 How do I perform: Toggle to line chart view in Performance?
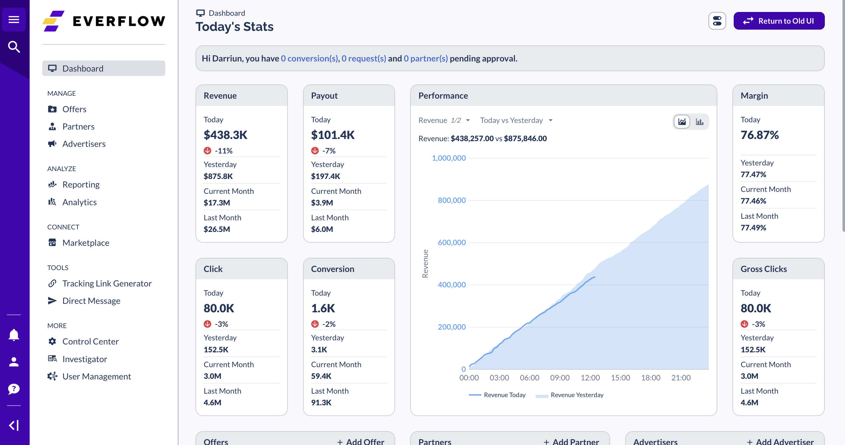[682, 121]
